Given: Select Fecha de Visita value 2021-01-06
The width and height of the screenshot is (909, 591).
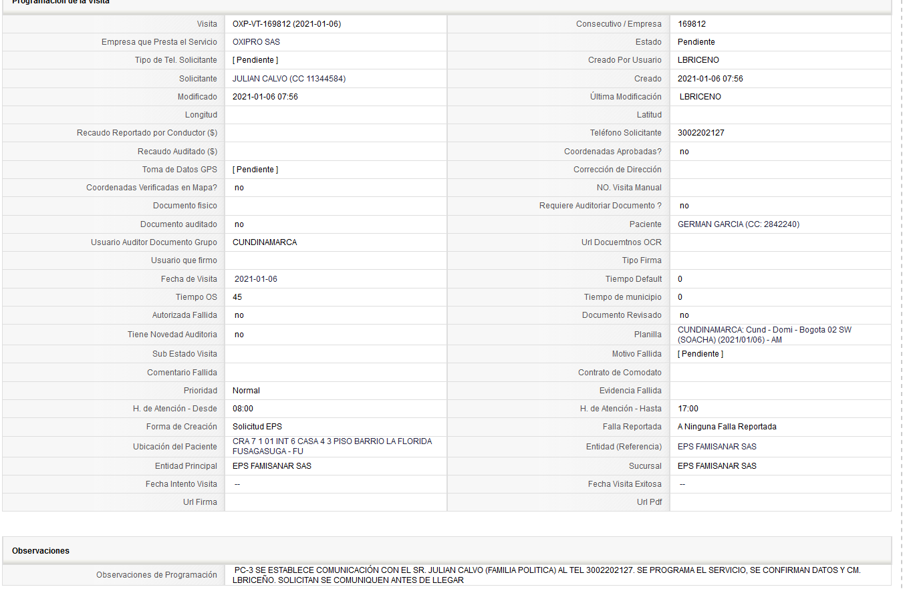Looking at the screenshot, I should (x=256, y=279).
